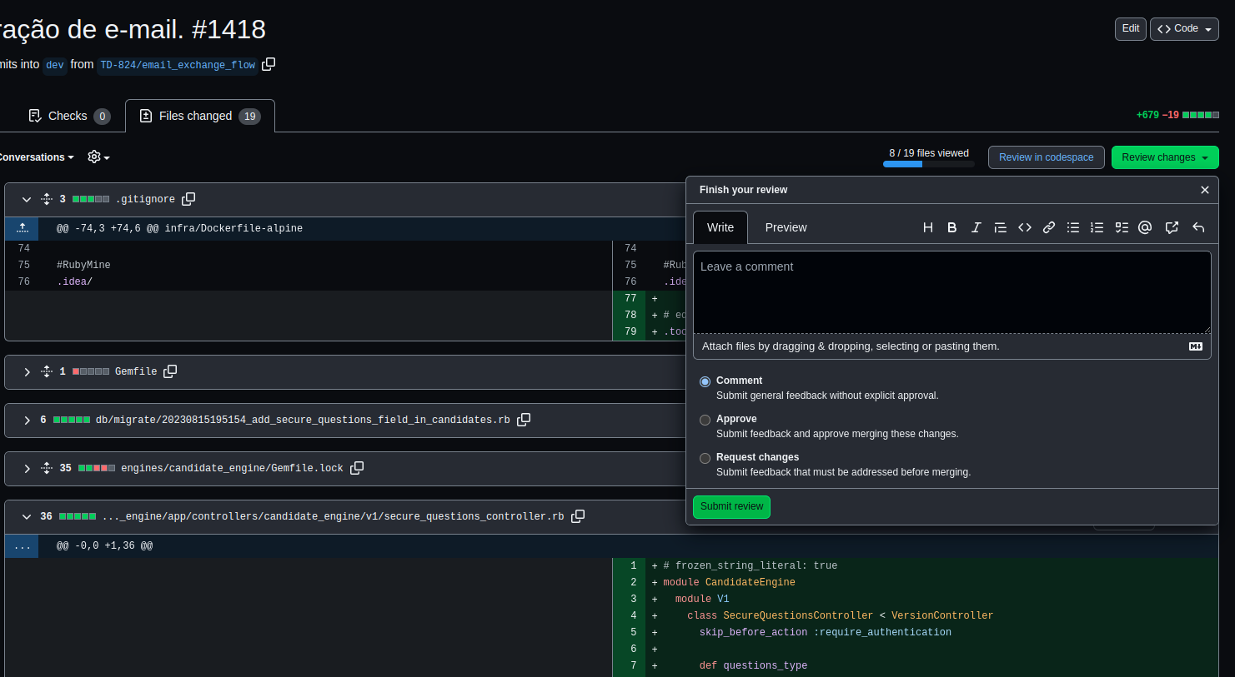
Task: Click the diff line 'skip_before_action :require_authentication'
Action: [825, 632]
